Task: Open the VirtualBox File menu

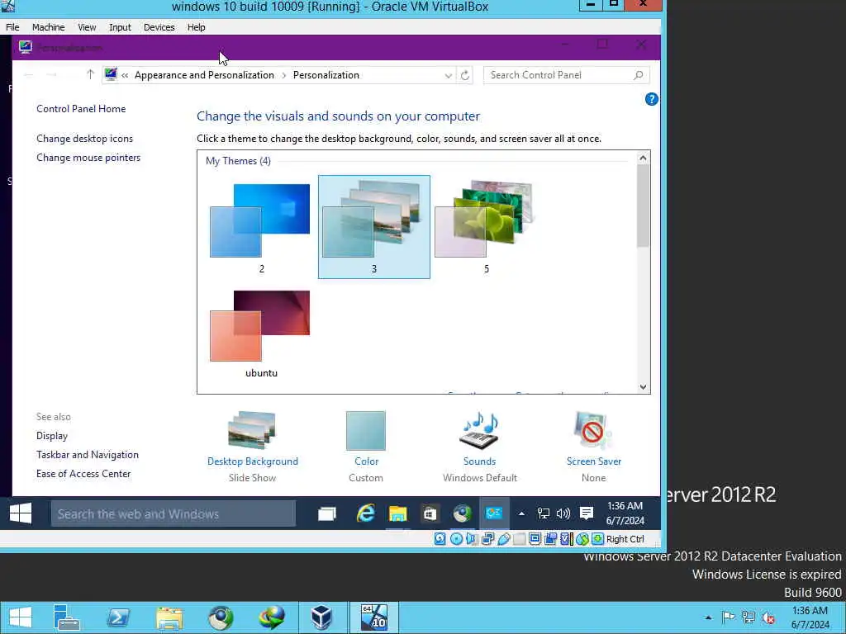Action: tap(12, 27)
